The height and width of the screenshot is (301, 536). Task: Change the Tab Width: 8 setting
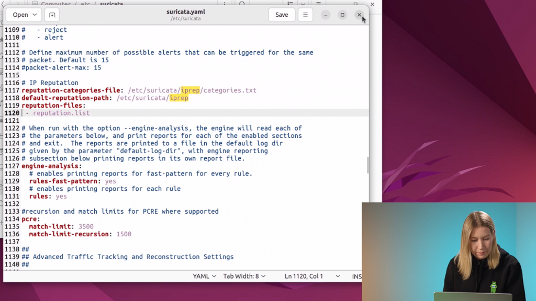244,276
